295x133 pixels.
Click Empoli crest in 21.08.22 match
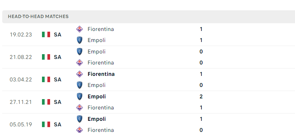pyautogui.click(x=80, y=52)
